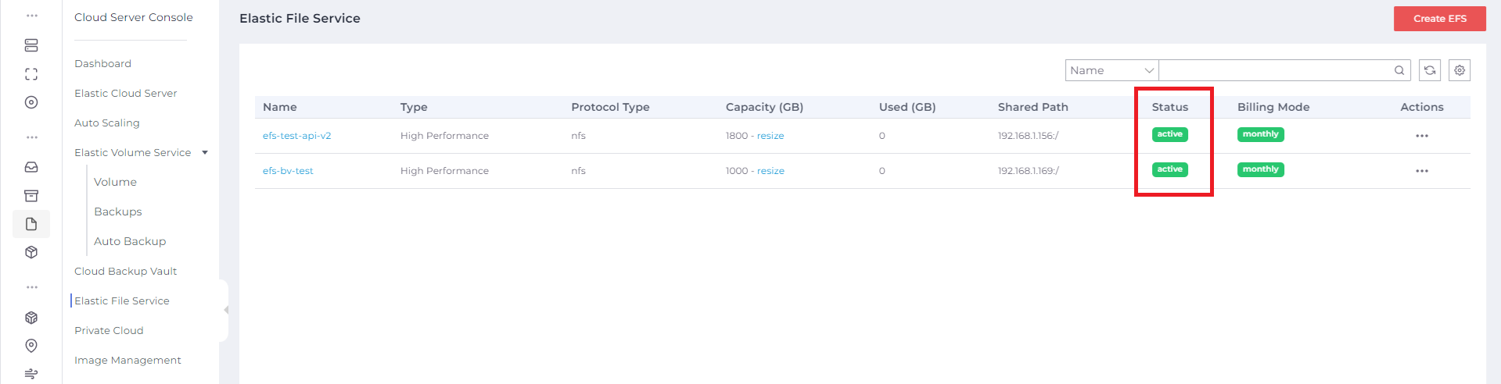Click the Status column header

[1169, 107]
